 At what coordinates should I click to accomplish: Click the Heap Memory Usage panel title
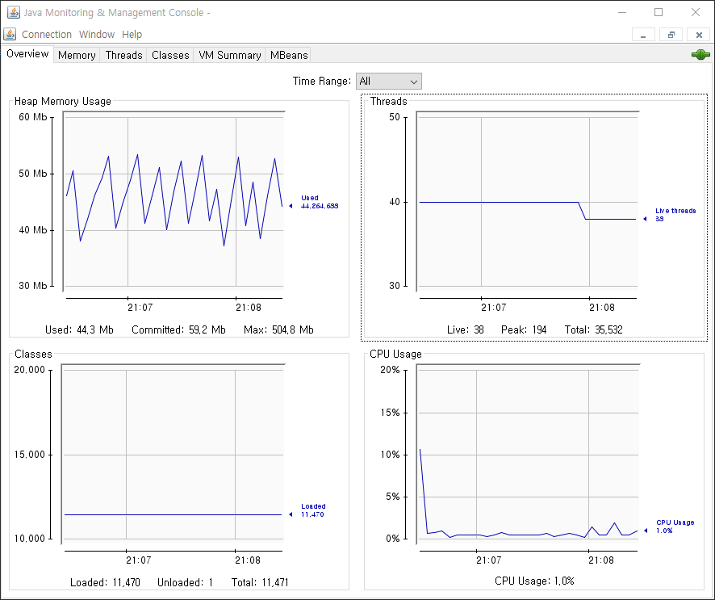(62, 101)
